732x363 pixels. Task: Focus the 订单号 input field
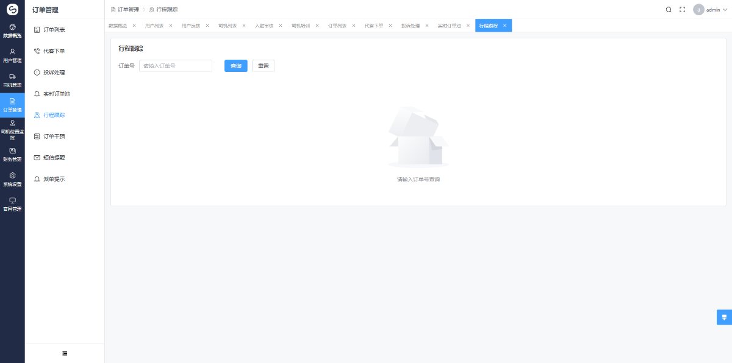click(176, 66)
